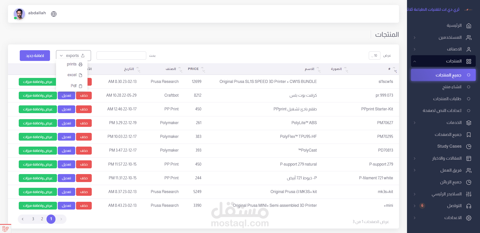Click the اضافة جديد button
The width and height of the screenshot is (480, 233).
(x=35, y=56)
